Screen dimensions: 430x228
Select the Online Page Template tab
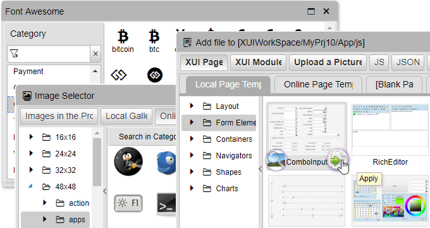click(x=318, y=85)
